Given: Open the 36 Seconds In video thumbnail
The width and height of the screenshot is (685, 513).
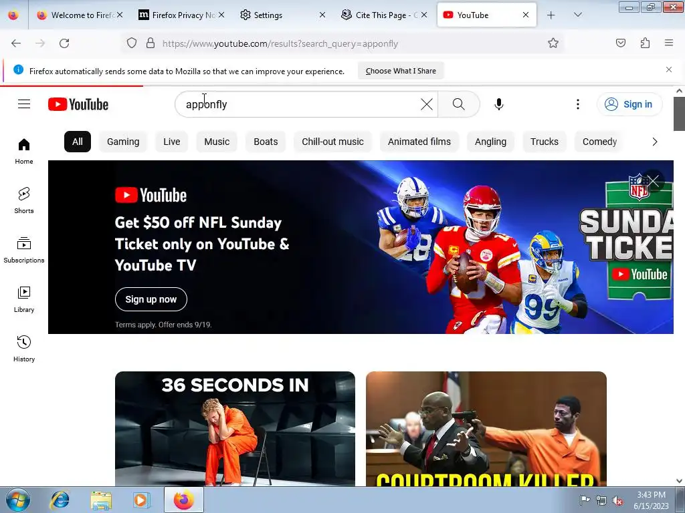Looking at the screenshot, I should pos(235,428).
